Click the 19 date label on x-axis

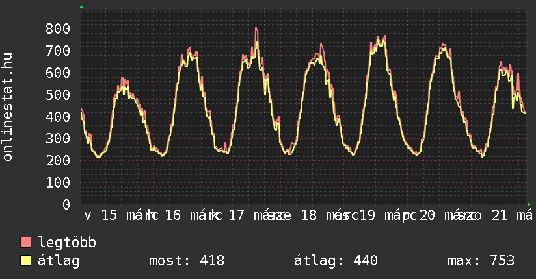(x=368, y=215)
